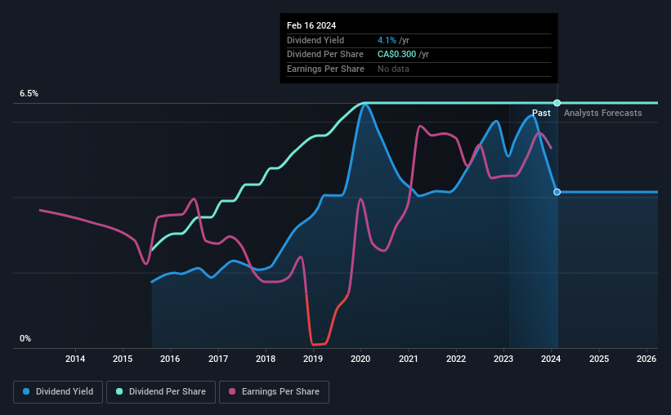Click the 2018 x-axis label

click(266, 359)
